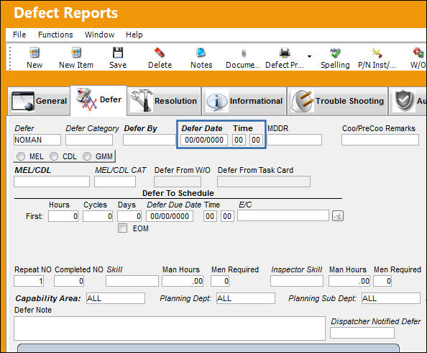Screen dimensions: 427x353
Task: Select the MEL radio button
Action: coord(21,156)
